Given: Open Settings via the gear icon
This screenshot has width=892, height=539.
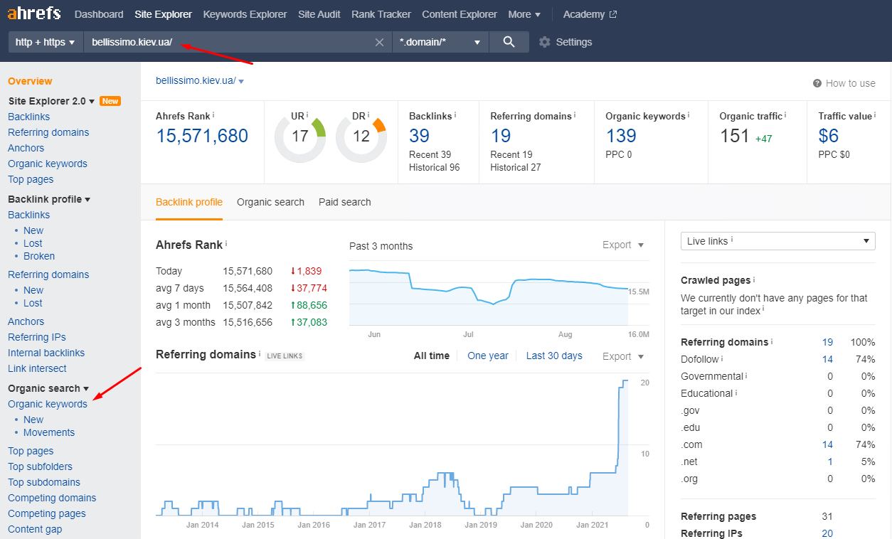Looking at the screenshot, I should (x=545, y=42).
